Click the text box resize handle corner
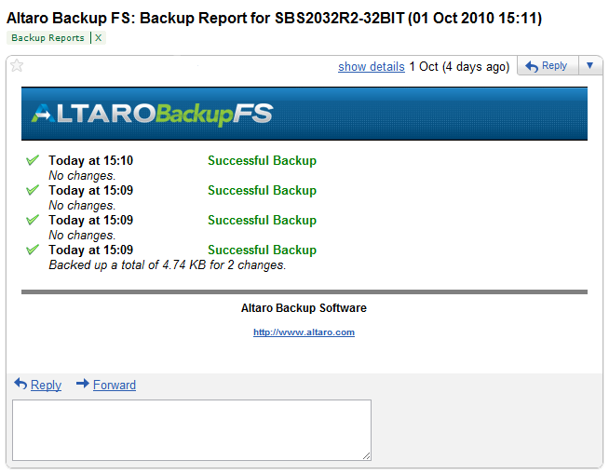 click(366, 456)
